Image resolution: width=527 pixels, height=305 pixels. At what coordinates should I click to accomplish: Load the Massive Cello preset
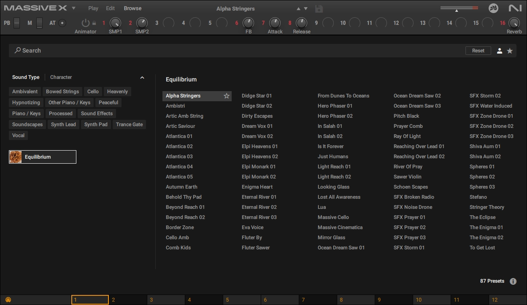(x=333, y=217)
